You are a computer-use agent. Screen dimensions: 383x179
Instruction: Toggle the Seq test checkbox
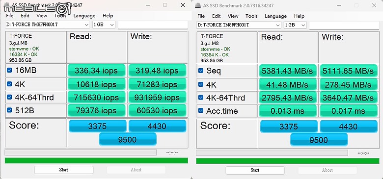click(201, 71)
